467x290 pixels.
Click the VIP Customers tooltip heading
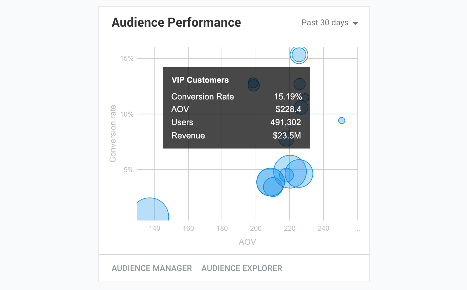(x=200, y=80)
